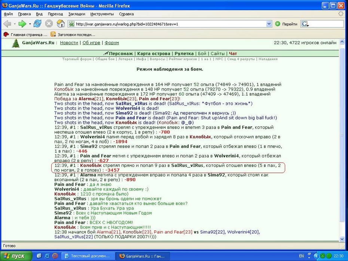Click the green Forward arrow

(22, 24)
